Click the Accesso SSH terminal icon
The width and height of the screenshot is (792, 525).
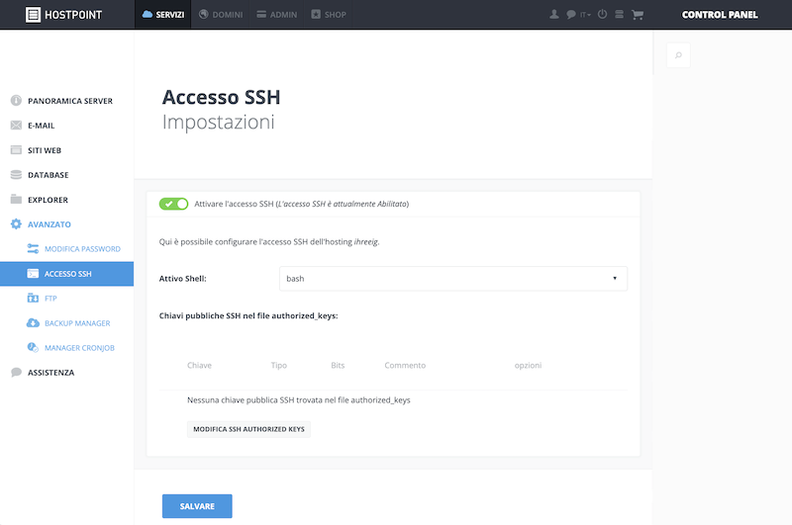(x=33, y=273)
